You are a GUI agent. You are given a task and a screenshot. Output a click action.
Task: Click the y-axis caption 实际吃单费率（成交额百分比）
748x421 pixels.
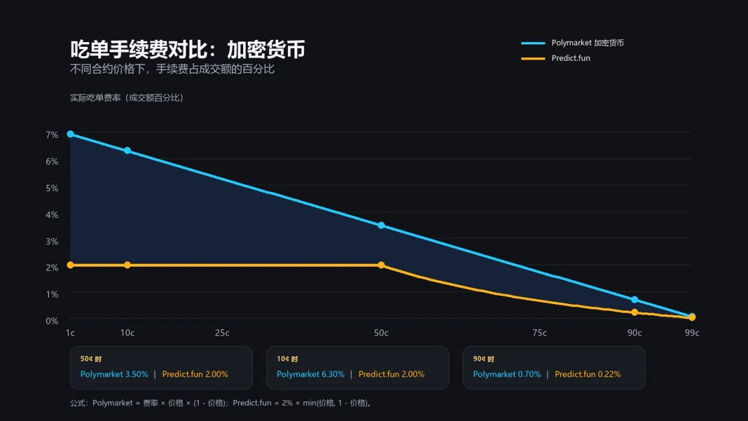127,98
